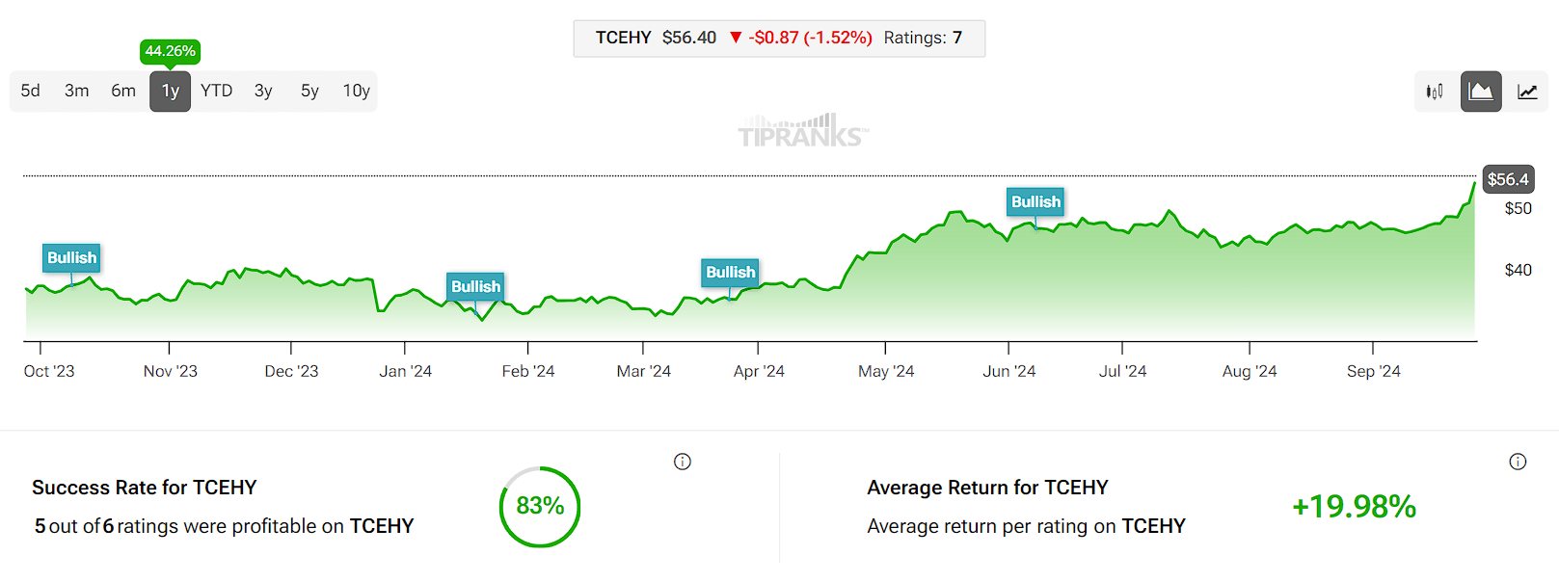Click the green 44.26% gain badge
Screen dimensions: 1559x582
[x=170, y=50]
